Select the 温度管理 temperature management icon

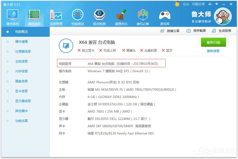pos(56,16)
